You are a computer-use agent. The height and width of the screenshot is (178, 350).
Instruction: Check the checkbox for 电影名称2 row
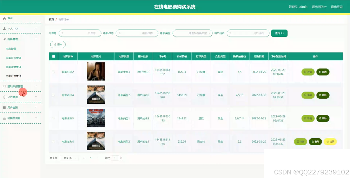tap(53, 72)
